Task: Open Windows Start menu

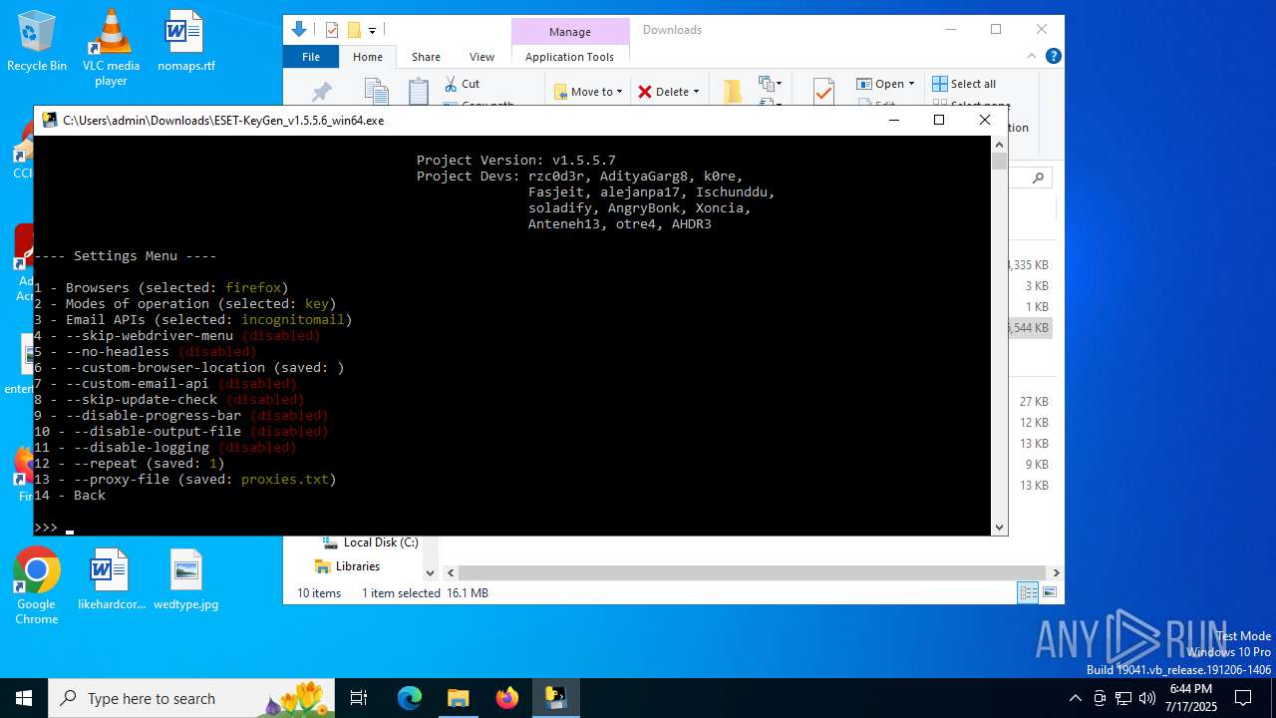Action: [x=24, y=698]
